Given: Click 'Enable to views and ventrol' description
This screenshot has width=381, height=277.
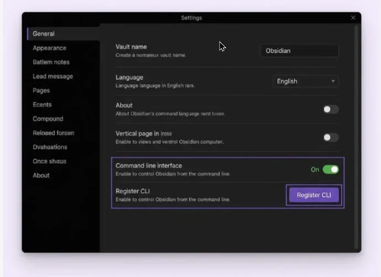Looking at the screenshot, I should click(x=170, y=142).
